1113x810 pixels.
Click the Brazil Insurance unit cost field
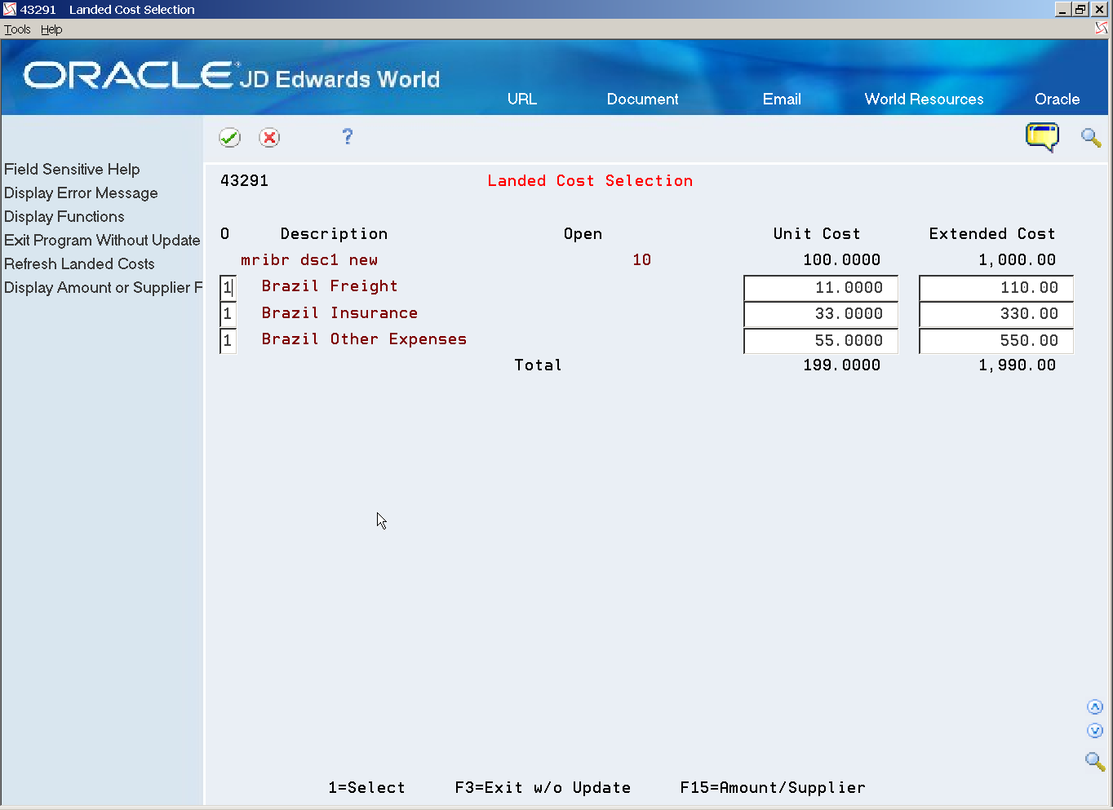tap(821, 314)
